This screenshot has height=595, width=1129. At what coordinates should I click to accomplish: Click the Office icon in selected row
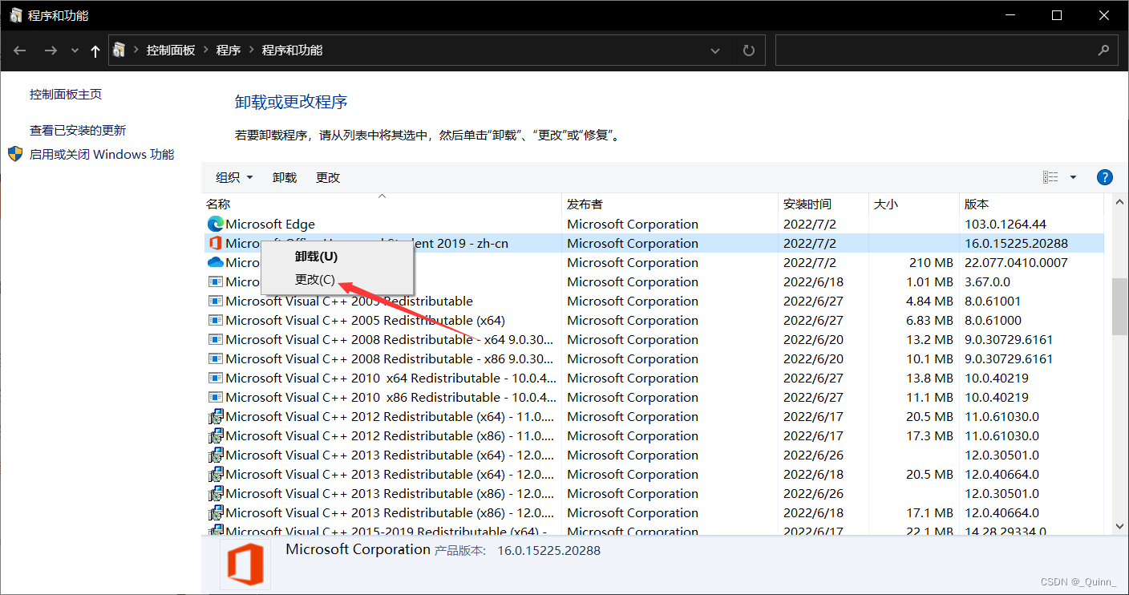point(215,243)
